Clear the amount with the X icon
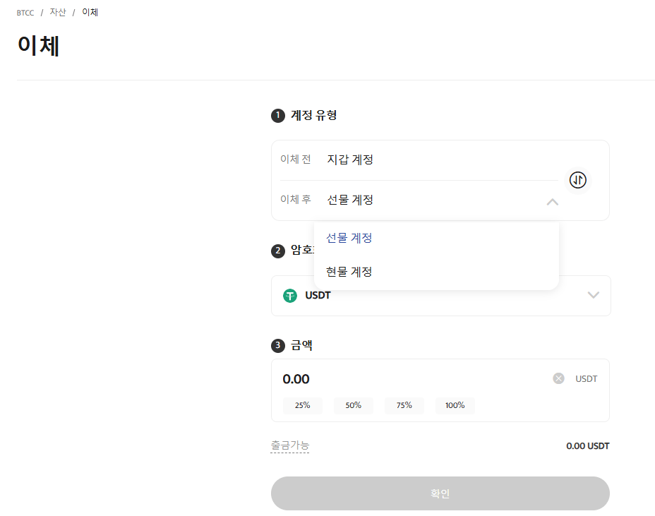The image size is (655, 516). pyautogui.click(x=558, y=379)
